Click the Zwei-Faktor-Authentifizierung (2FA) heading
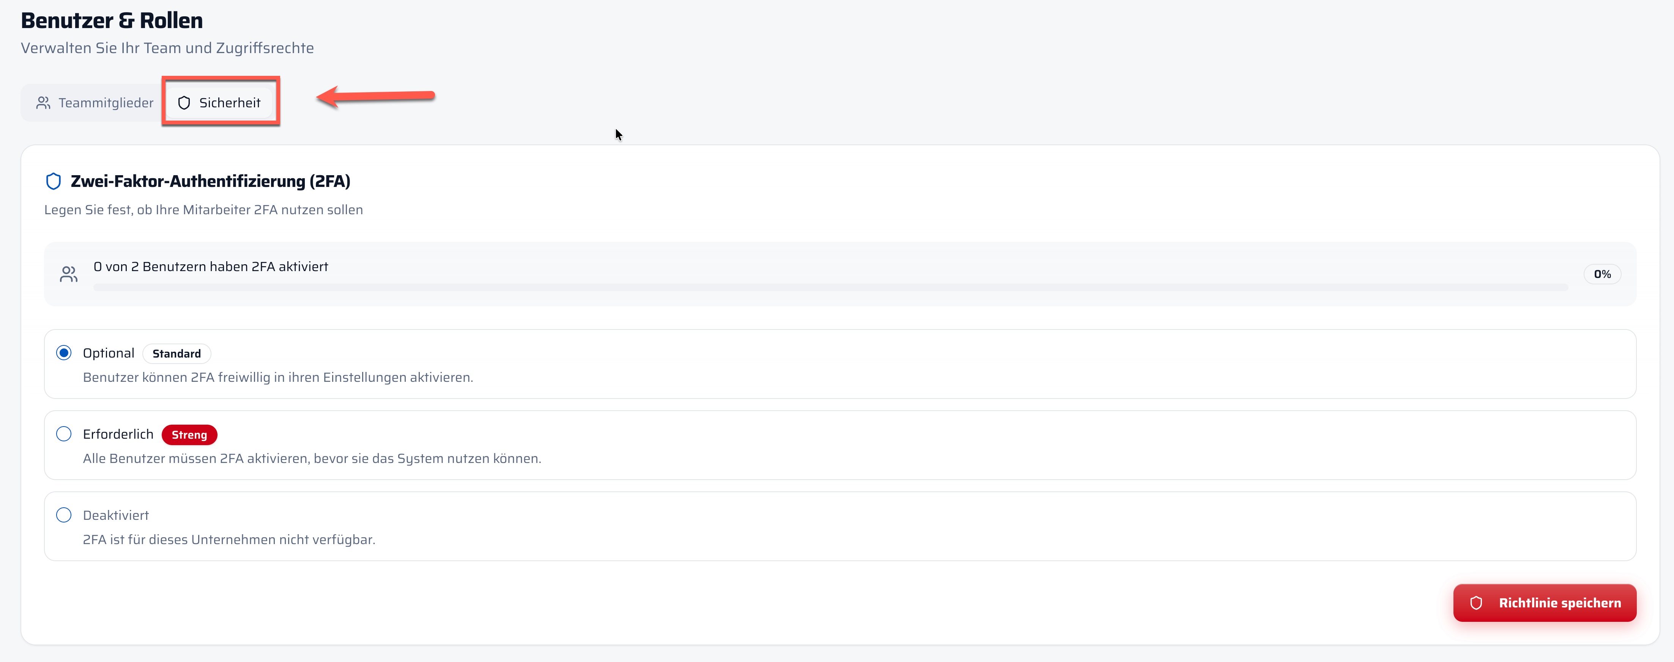The width and height of the screenshot is (1674, 662). click(x=211, y=181)
